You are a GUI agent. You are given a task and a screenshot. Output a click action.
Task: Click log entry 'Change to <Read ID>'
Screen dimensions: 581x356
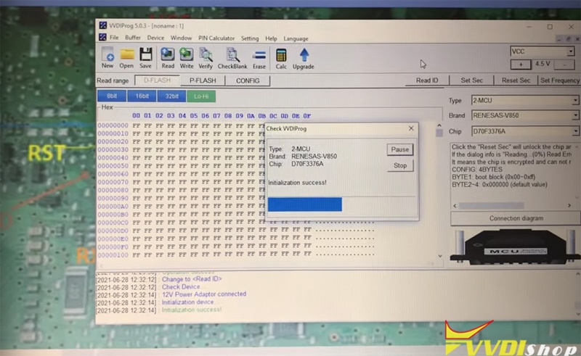click(x=192, y=279)
